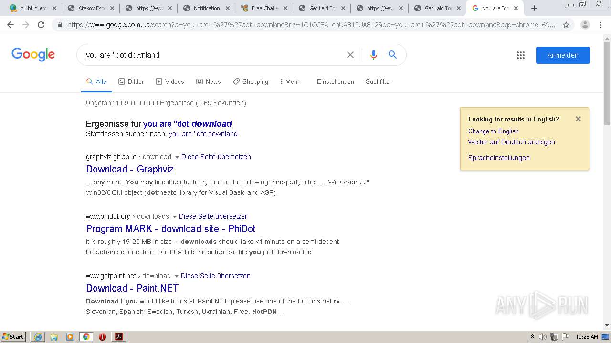Open the Adobe Reader taskbar icon

point(119,337)
